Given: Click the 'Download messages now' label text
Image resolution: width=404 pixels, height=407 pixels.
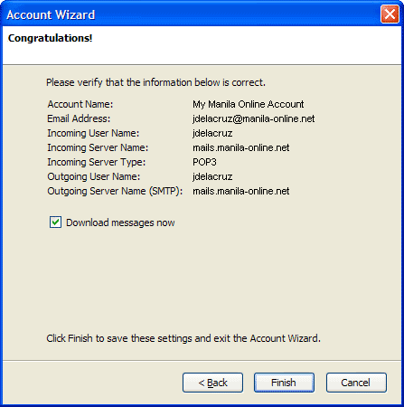Looking at the screenshot, I should pos(120,222).
